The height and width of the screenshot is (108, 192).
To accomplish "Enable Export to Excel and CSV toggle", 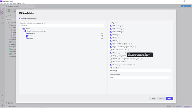I will tap(111, 50).
